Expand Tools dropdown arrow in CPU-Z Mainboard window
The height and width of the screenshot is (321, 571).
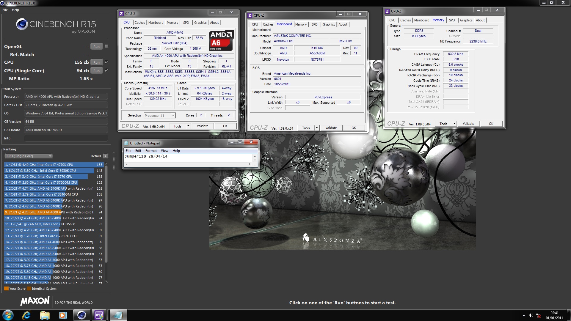click(x=317, y=128)
